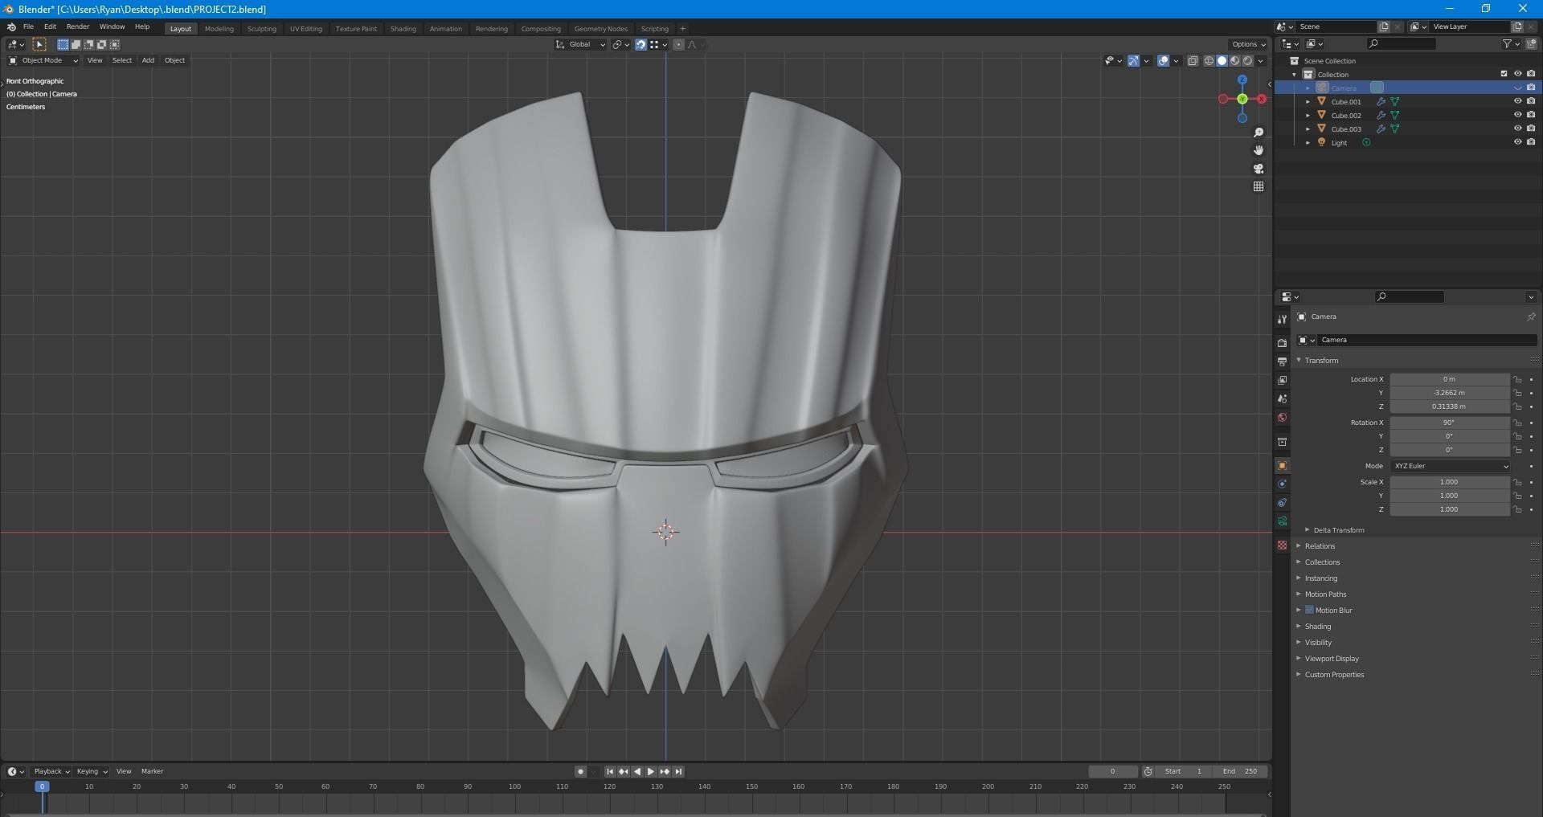Select material preview shading
The image size is (1543, 817).
point(1234,61)
